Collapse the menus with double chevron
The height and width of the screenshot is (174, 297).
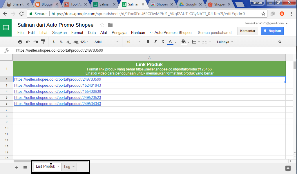[x=280, y=42]
